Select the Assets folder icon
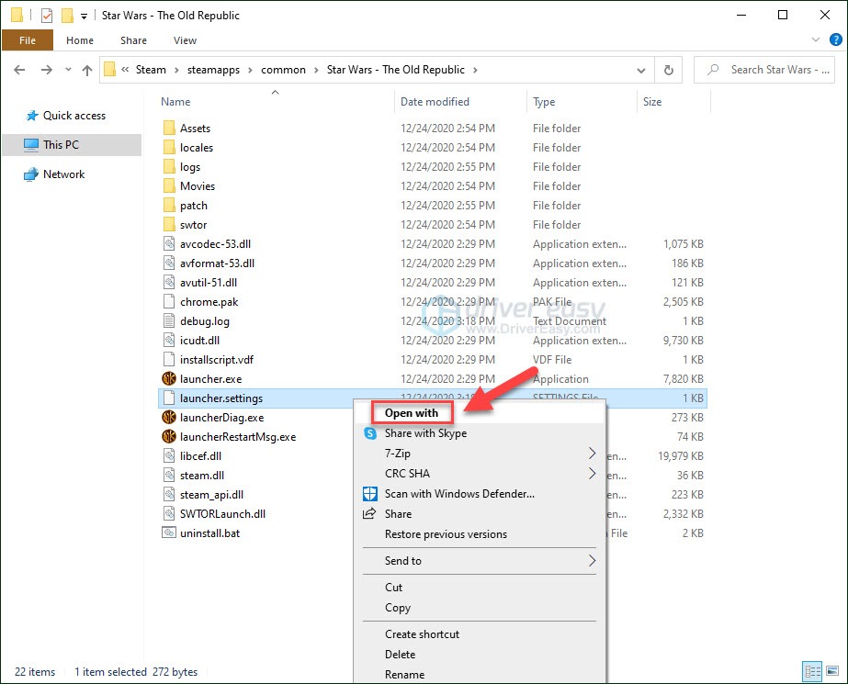Image resolution: width=848 pixels, height=684 pixels. [x=169, y=128]
